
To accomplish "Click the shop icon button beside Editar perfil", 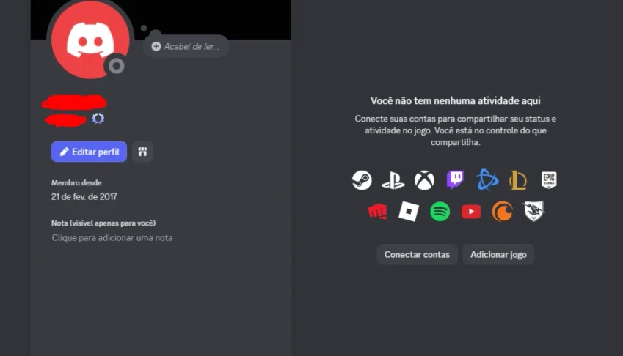I will [x=142, y=152].
